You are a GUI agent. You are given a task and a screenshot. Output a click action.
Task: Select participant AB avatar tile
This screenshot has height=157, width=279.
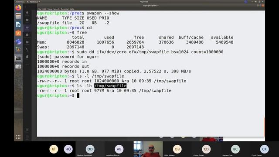(x=119, y=149)
